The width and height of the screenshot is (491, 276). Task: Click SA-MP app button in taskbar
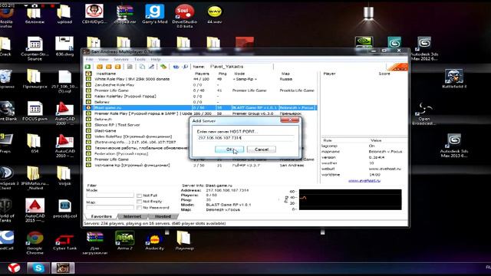(63, 268)
